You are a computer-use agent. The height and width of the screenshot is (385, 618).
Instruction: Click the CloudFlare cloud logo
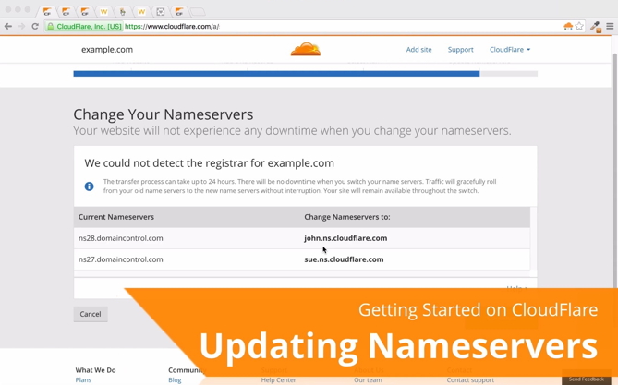click(x=305, y=50)
